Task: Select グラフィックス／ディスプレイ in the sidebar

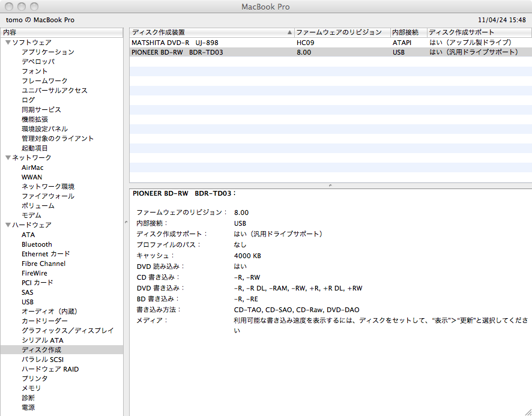Action: 67,331
